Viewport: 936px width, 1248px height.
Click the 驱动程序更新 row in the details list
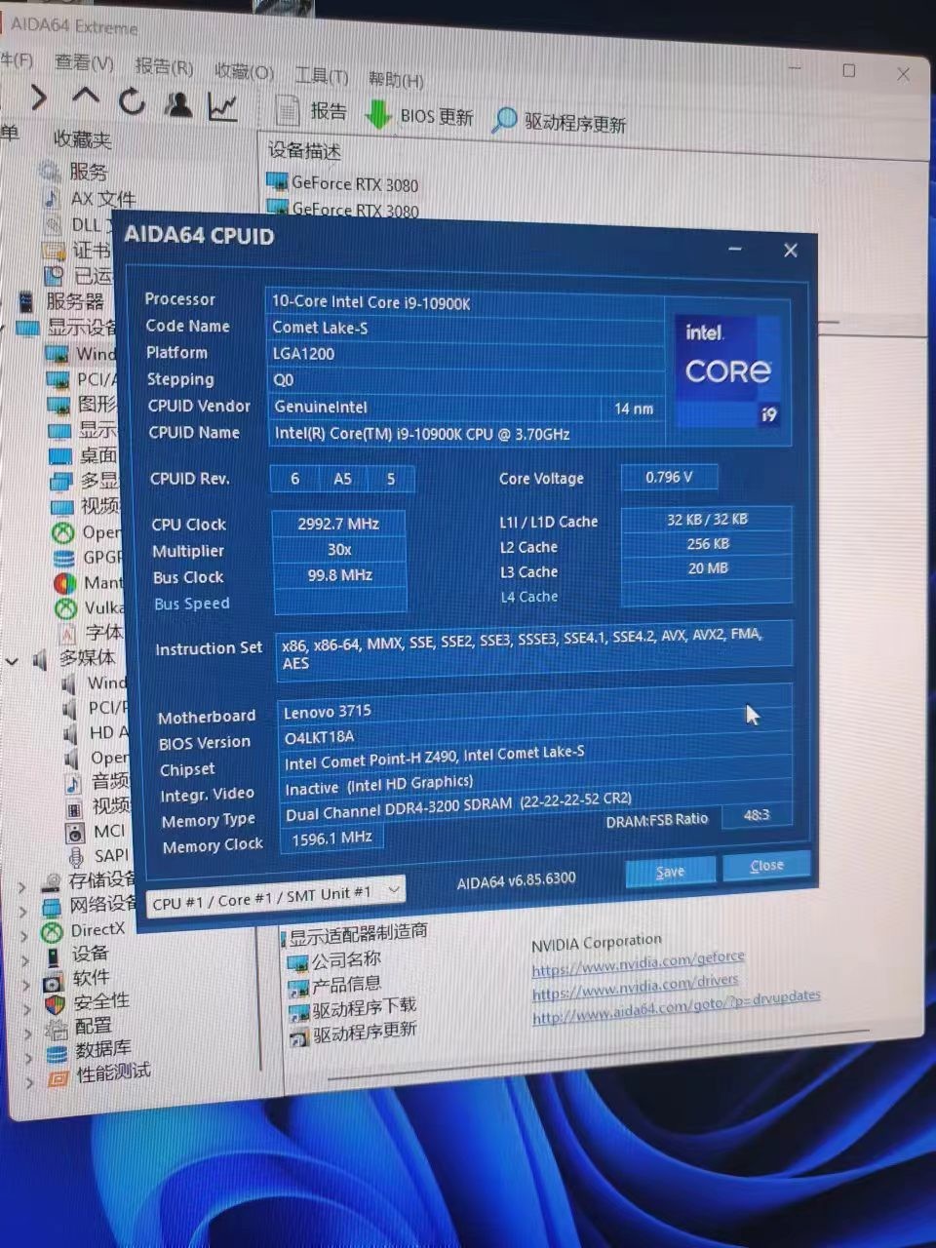click(354, 1032)
